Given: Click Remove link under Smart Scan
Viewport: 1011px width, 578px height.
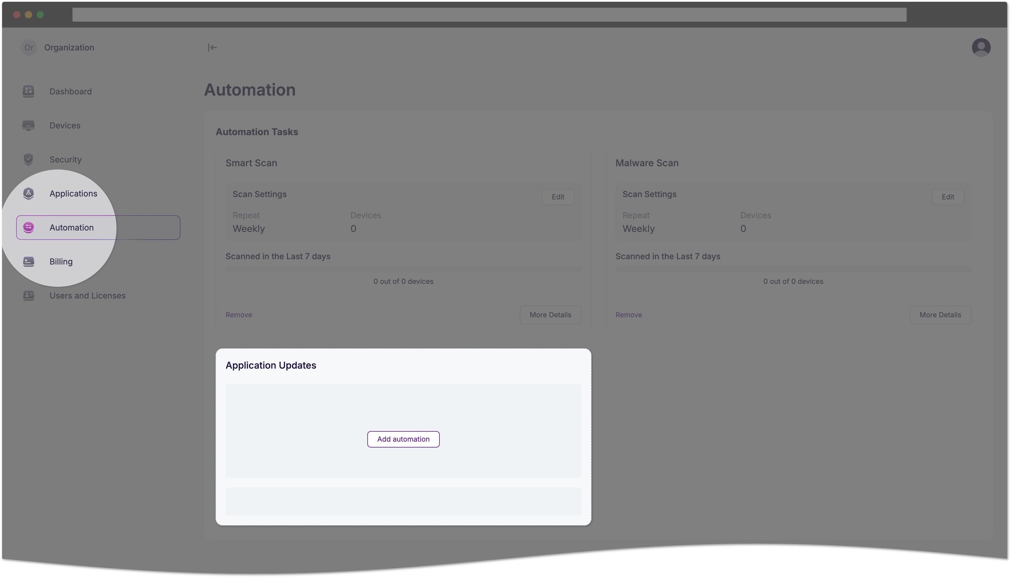Looking at the screenshot, I should pos(239,314).
